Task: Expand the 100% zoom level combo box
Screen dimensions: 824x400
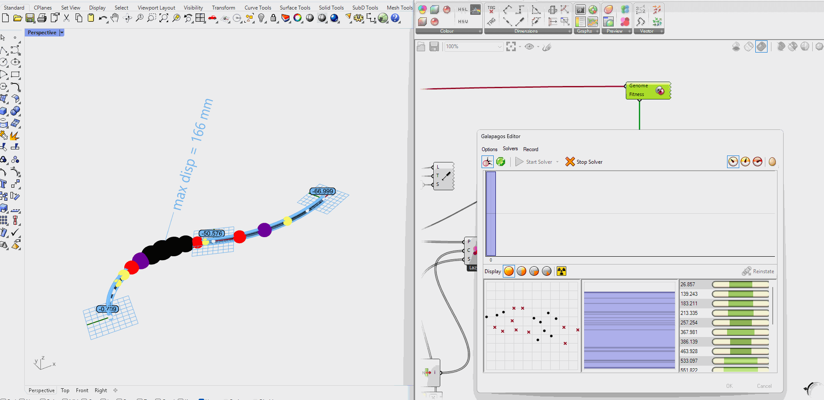Action: click(499, 47)
